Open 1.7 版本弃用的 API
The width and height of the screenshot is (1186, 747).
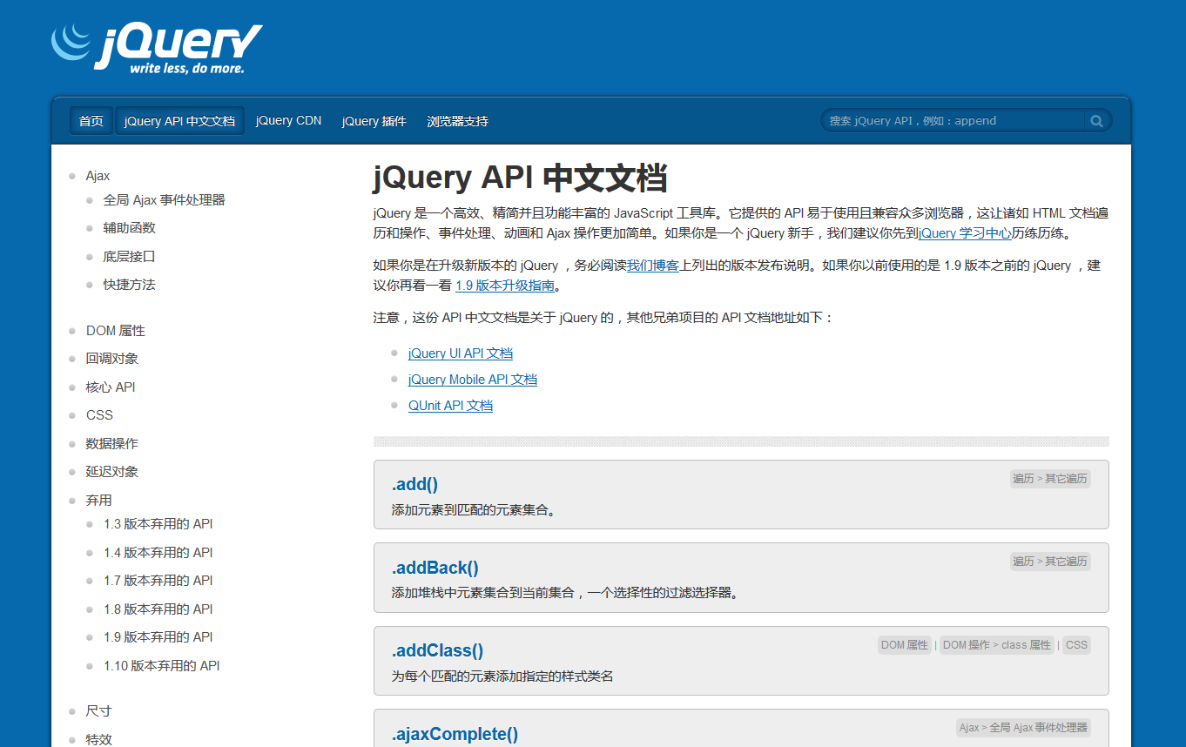pos(158,581)
